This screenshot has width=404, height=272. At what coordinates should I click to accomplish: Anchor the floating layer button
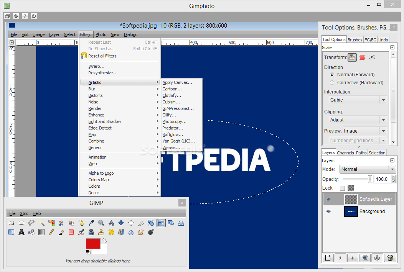[x=377, y=258]
